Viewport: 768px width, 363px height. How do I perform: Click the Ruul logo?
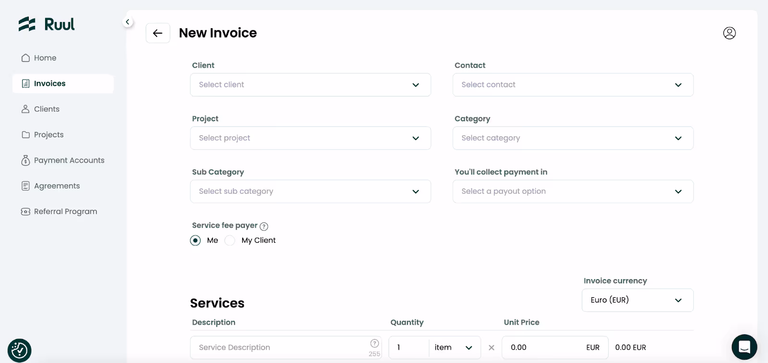pos(47,24)
